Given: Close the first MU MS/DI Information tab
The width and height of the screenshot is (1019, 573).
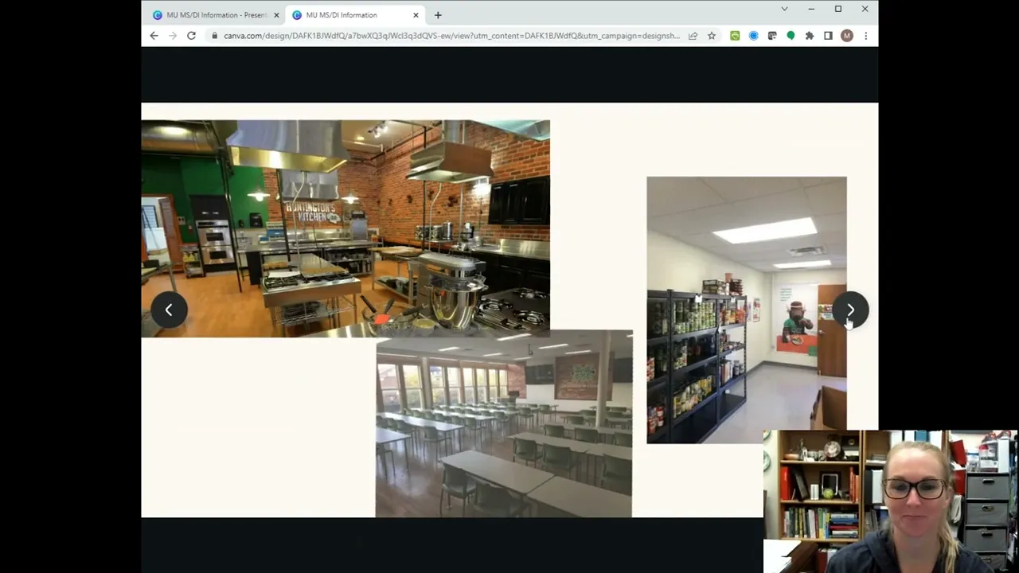Looking at the screenshot, I should click(x=276, y=15).
